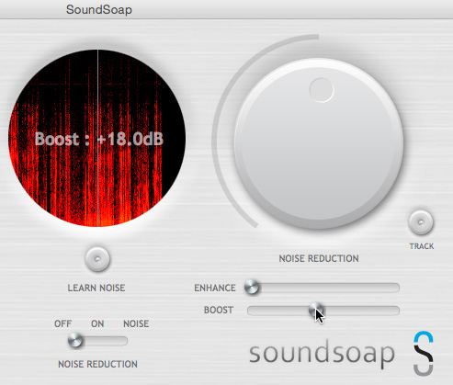Image resolution: width=453 pixels, height=385 pixels.
Task: Click the spectrogram display showing Boost +18.0dB
Action: (x=96, y=138)
